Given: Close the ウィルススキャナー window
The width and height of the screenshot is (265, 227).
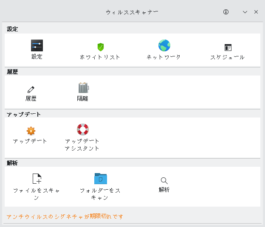Looking at the screenshot, I should coord(256,12).
